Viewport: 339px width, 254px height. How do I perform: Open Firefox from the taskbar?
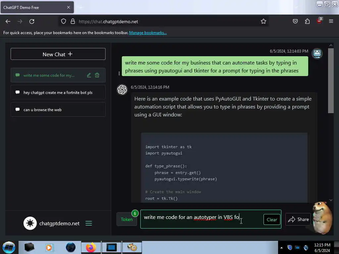click(91, 247)
